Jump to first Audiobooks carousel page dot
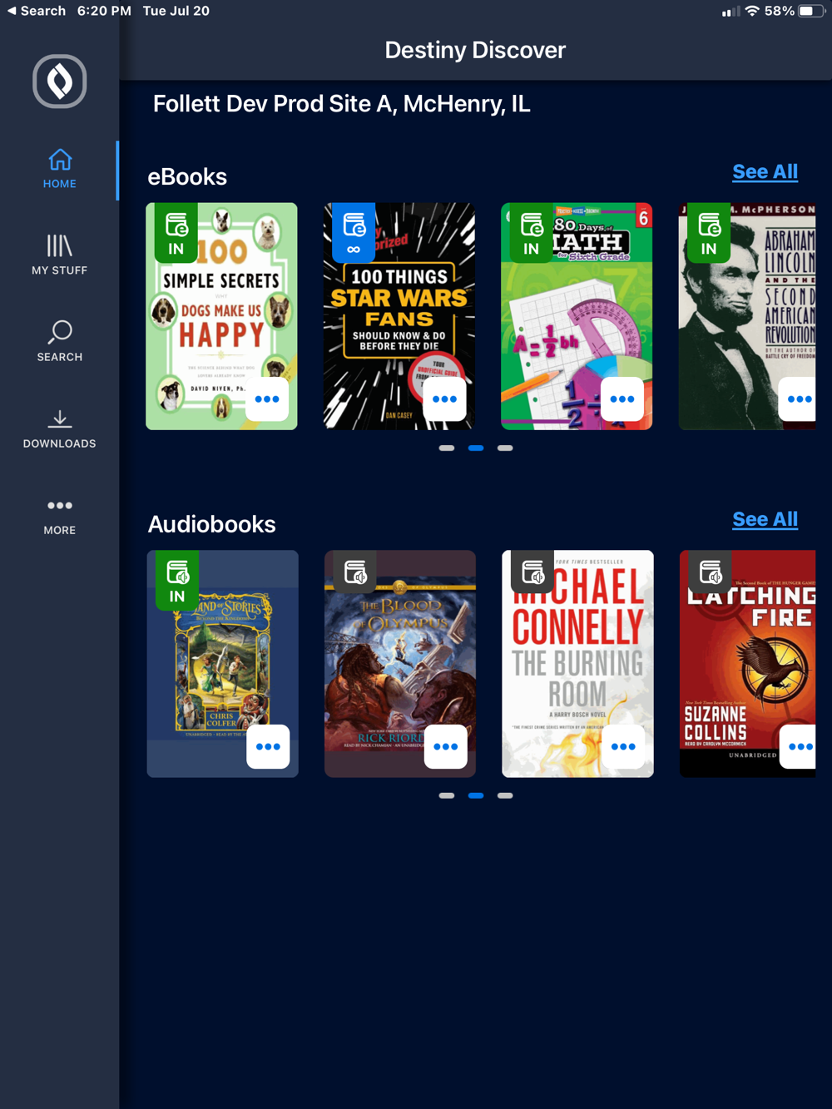 447,796
